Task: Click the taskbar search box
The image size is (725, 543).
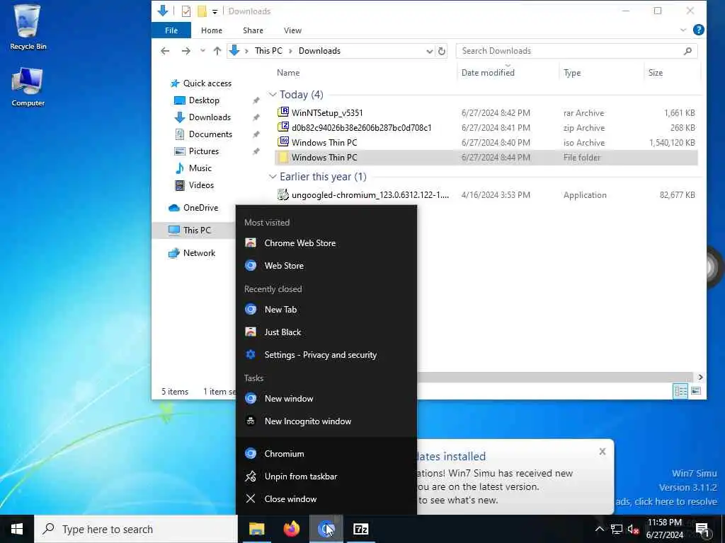Action: 136,529
